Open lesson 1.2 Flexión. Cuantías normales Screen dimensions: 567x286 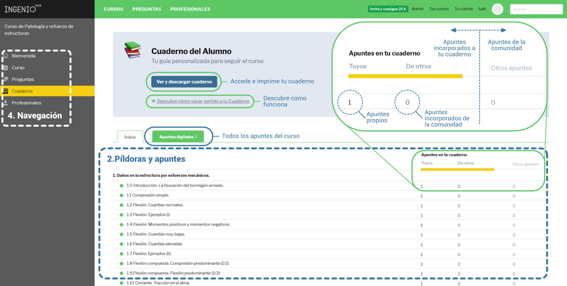pos(155,205)
